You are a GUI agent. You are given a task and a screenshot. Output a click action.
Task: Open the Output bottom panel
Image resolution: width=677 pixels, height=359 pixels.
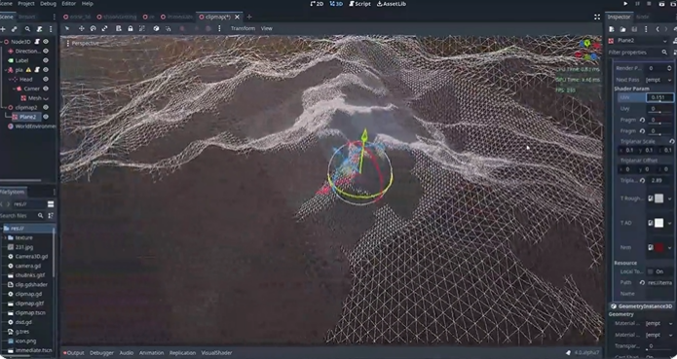pyautogui.click(x=74, y=352)
